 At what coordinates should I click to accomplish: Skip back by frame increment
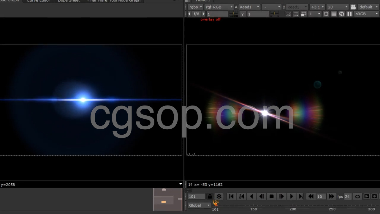[x=311, y=196]
